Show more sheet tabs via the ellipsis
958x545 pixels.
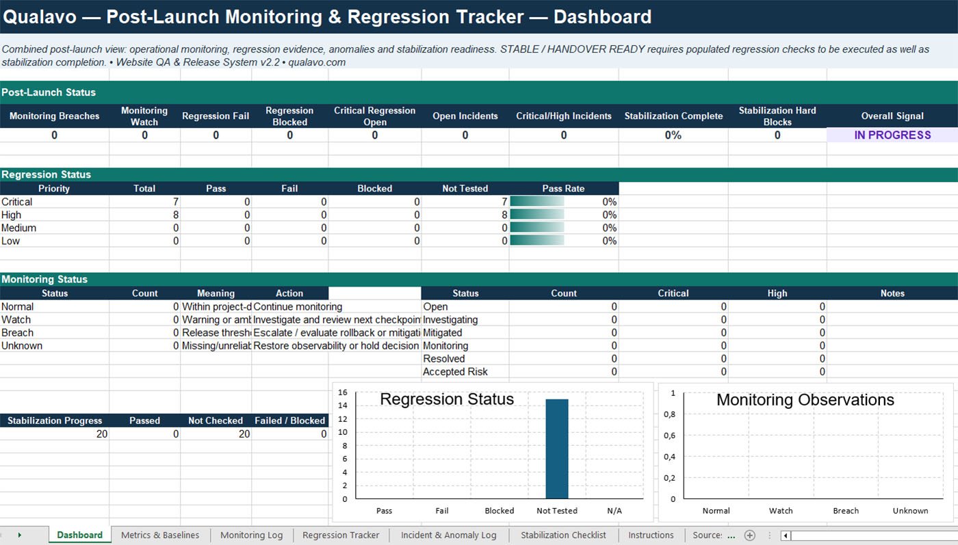731,535
